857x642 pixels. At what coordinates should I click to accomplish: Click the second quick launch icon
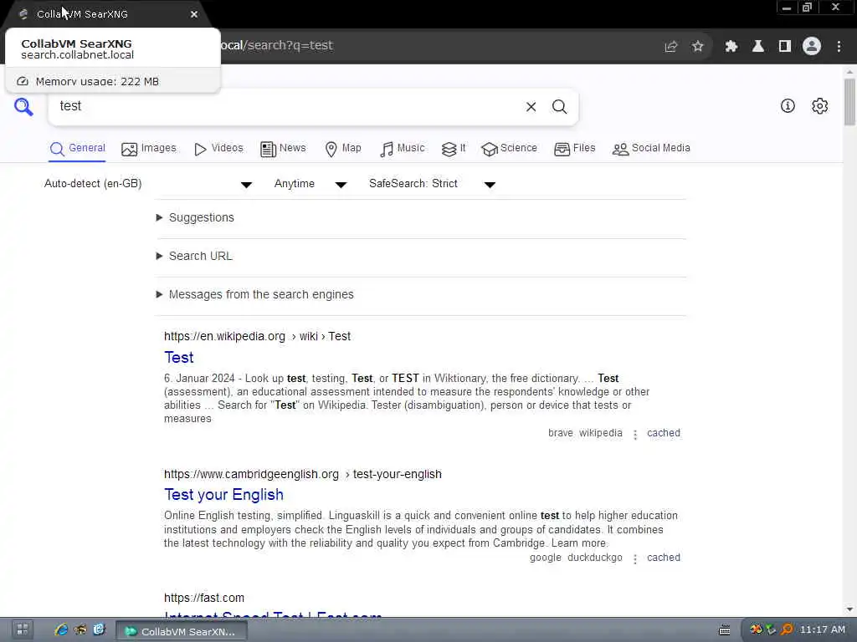(80, 630)
